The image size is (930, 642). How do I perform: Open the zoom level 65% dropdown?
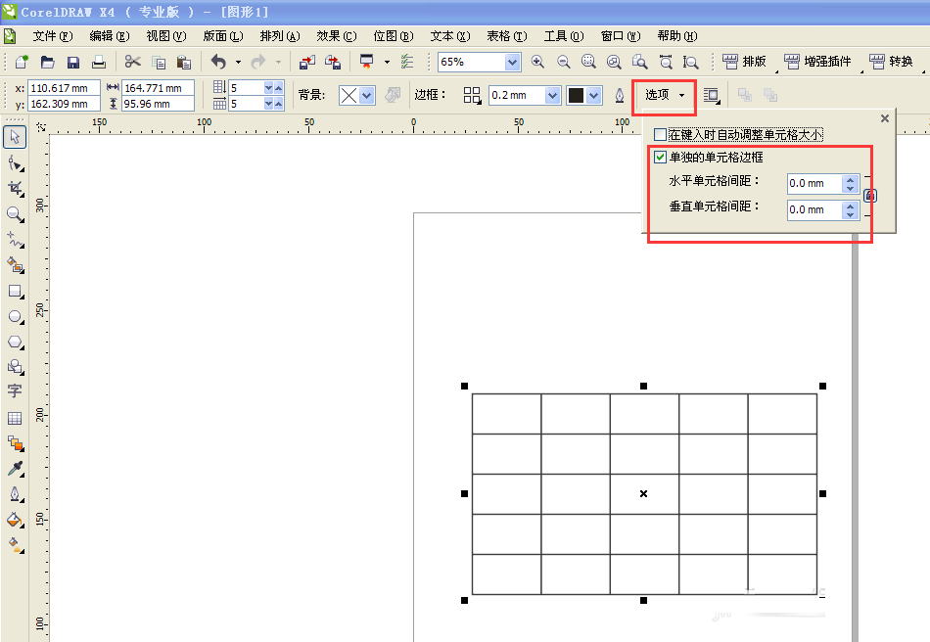pyautogui.click(x=513, y=61)
